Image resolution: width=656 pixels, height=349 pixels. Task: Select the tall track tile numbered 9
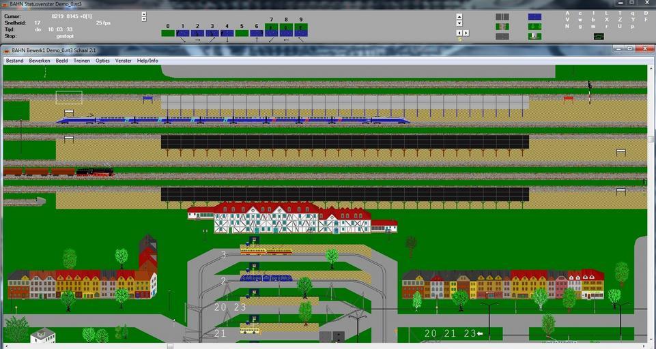[x=301, y=30]
